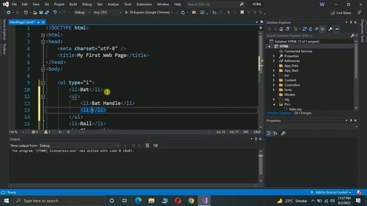The image size is (367, 206).
Task: Expand the References node
Action: [x=274, y=61]
